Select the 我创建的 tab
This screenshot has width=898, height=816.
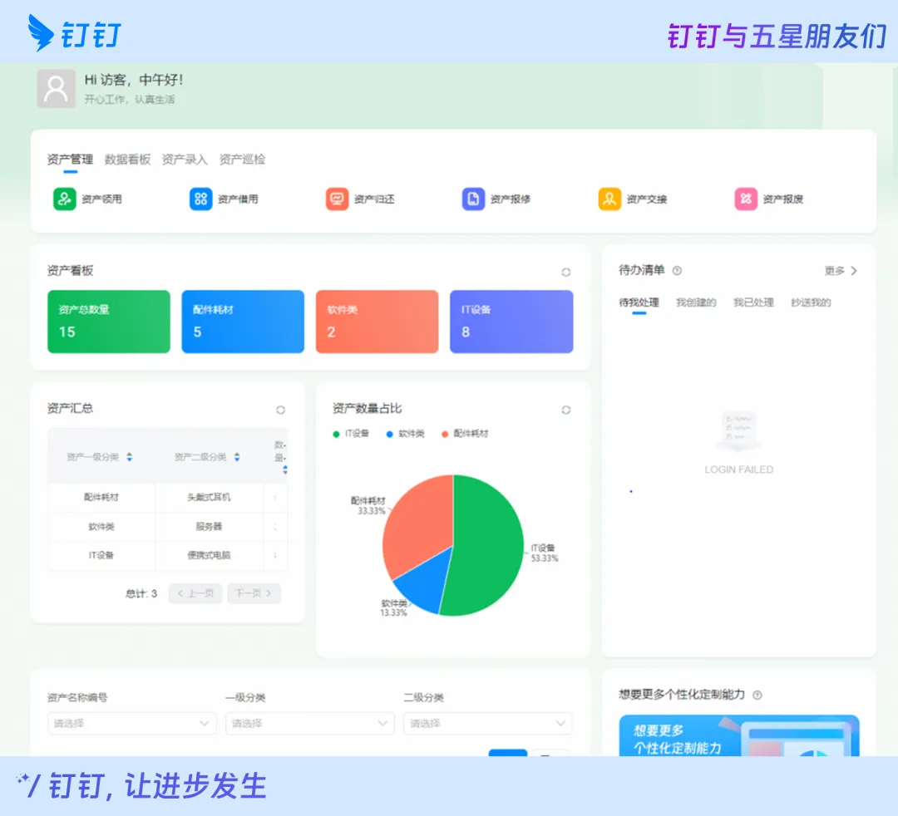click(696, 302)
